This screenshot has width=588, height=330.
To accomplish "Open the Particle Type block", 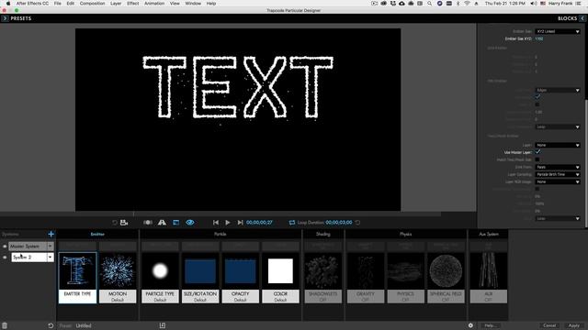I will 160,278.
